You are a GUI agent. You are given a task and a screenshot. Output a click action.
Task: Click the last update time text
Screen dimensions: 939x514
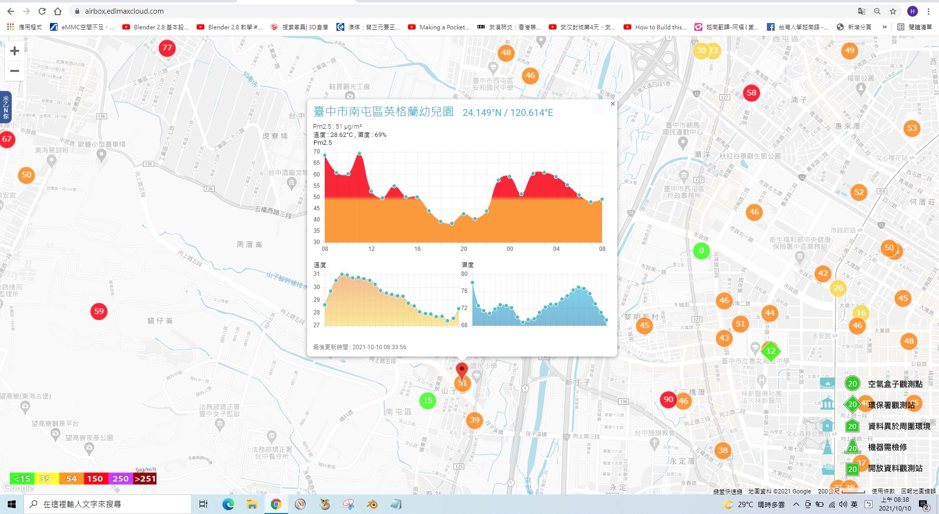(359, 347)
